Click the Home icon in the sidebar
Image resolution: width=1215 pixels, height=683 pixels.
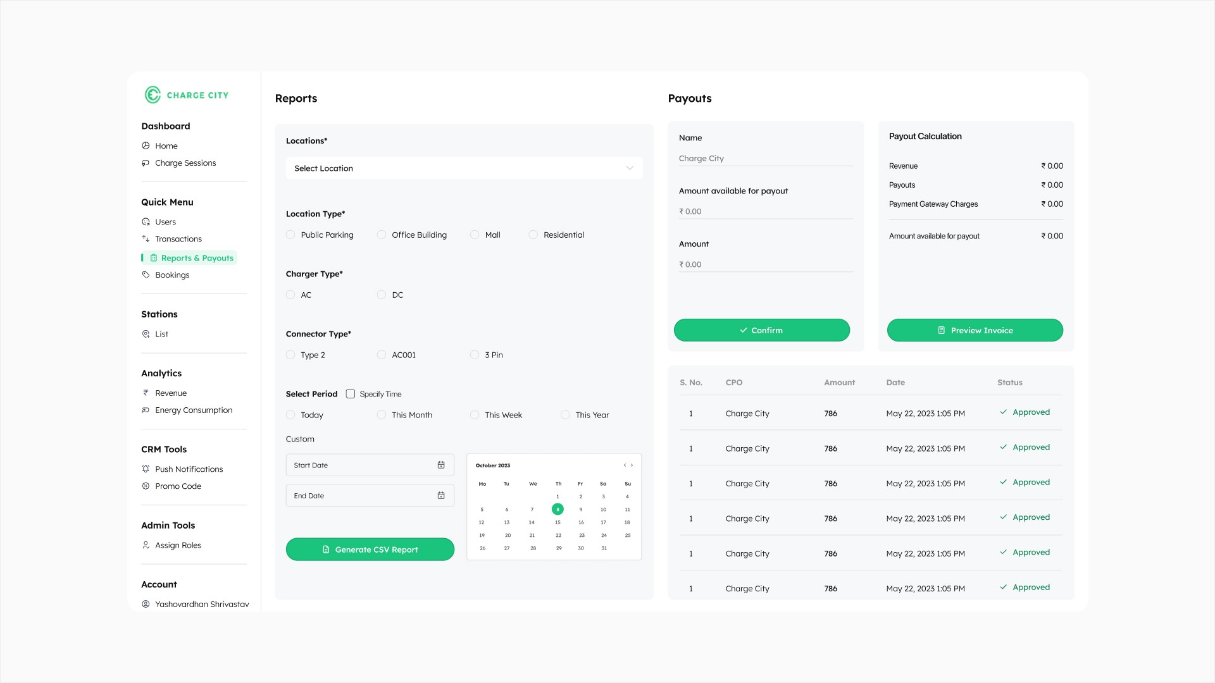tap(146, 145)
